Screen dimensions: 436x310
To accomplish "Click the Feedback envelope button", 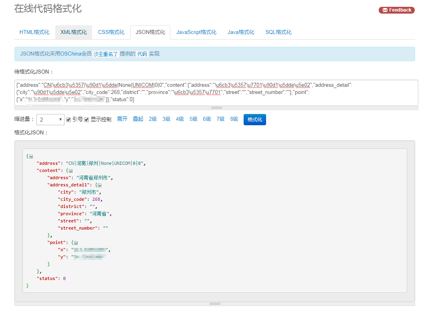I will [396, 10].
